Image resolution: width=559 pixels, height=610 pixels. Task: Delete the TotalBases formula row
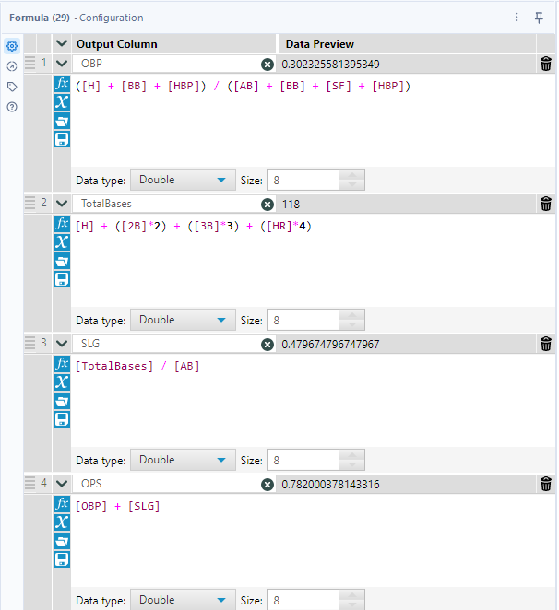(546, 204)
